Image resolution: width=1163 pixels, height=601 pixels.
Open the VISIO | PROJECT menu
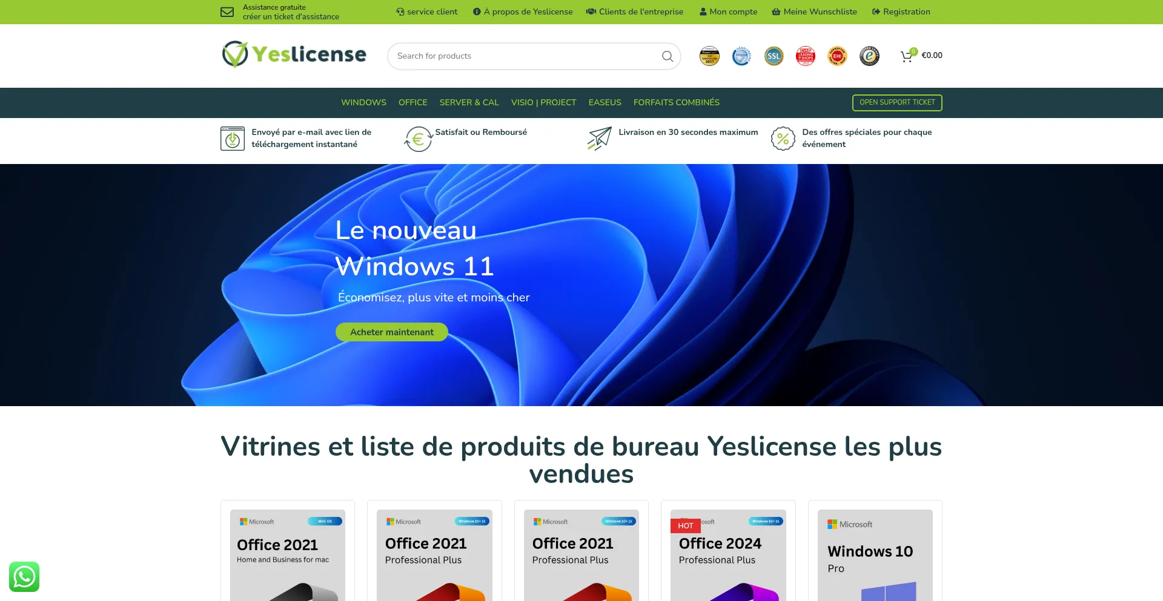click(x=544, y=102)
